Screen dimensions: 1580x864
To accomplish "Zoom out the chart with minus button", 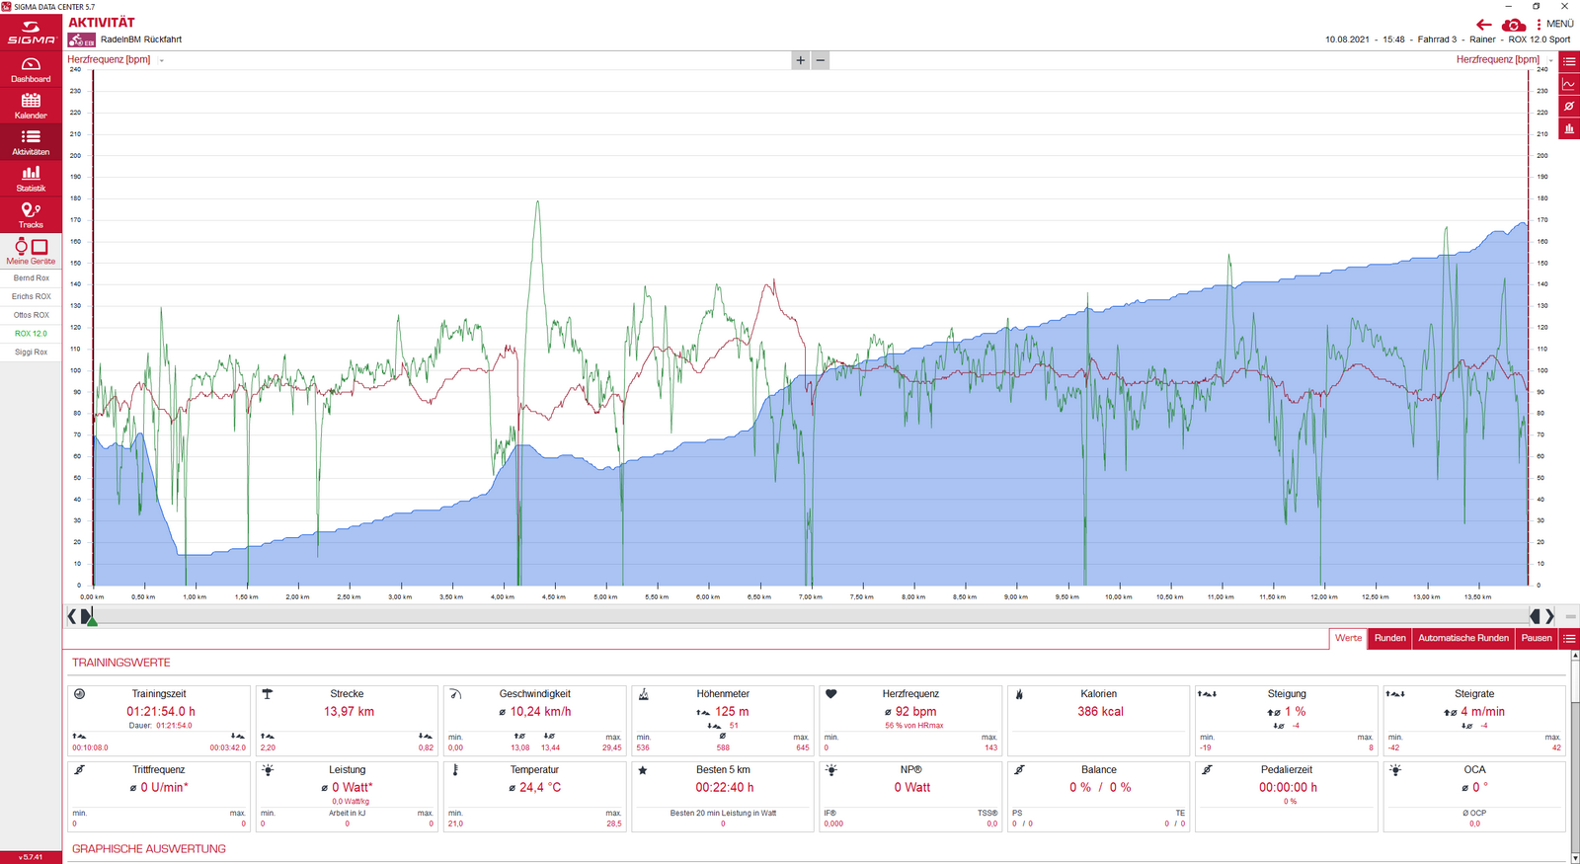I will 820,60.
